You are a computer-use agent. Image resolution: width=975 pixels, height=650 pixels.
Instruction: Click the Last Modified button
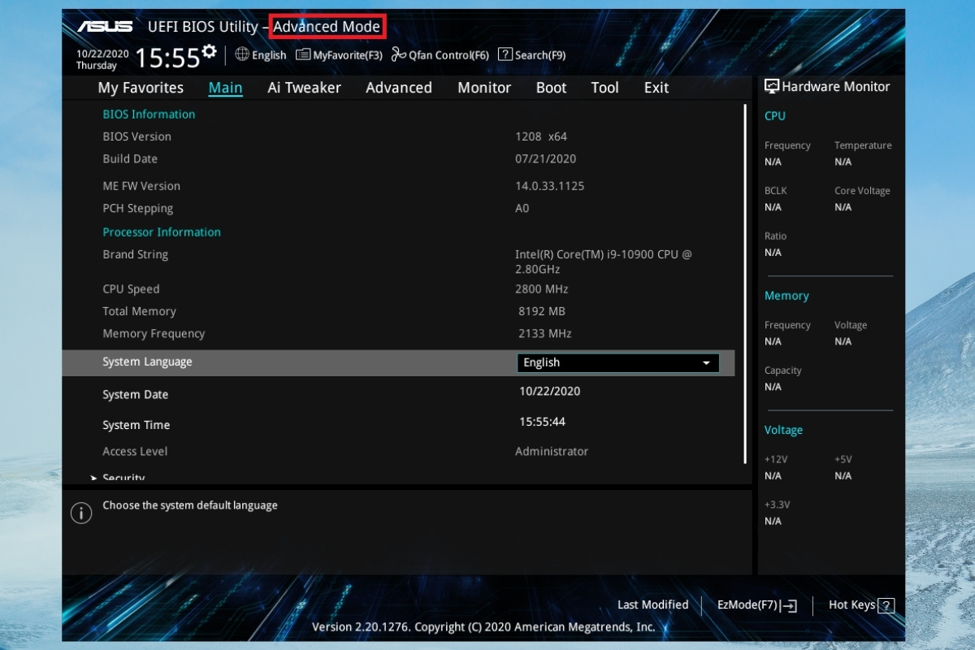(x=652, y=604)
